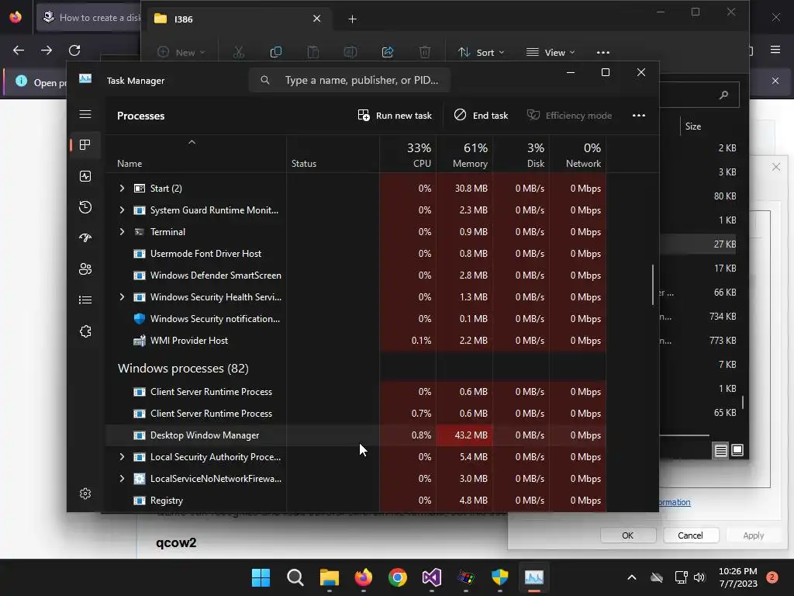Select Windows Defender SmartScreen process
Viewport: 794px width, 596px height.
(x=356, y=275)
